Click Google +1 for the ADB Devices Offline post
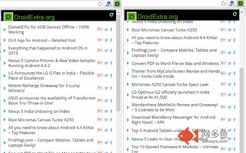 (x=100, y=29)
